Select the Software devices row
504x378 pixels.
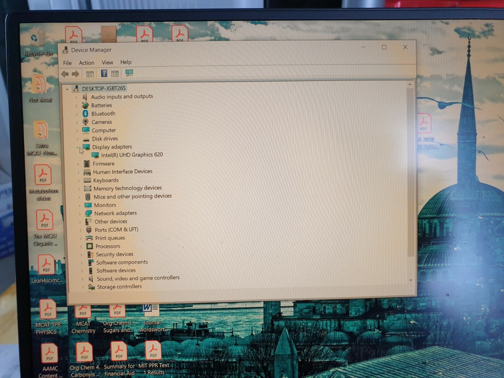116,270
